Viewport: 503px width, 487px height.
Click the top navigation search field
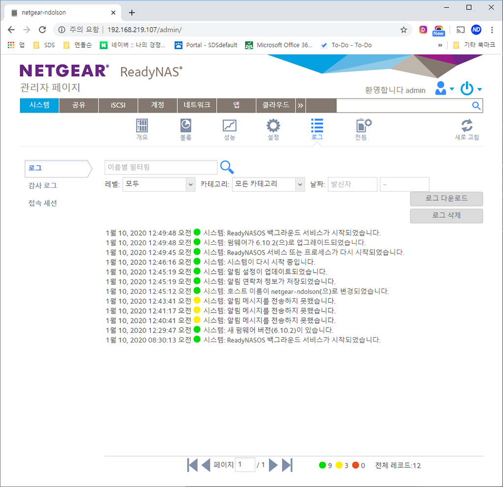tap(404, 106)
